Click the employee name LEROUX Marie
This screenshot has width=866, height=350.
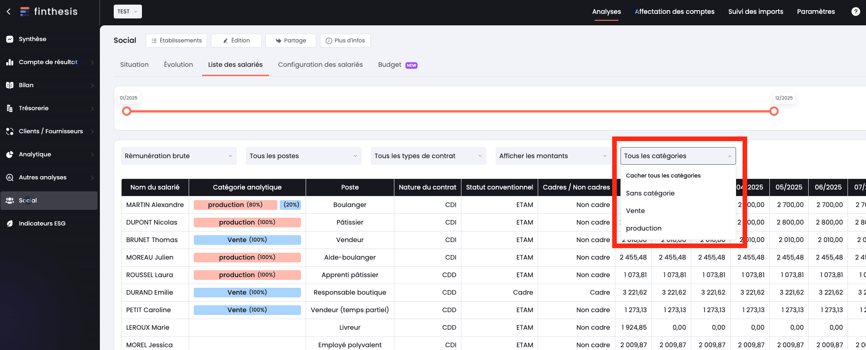(x=147, y=327)
